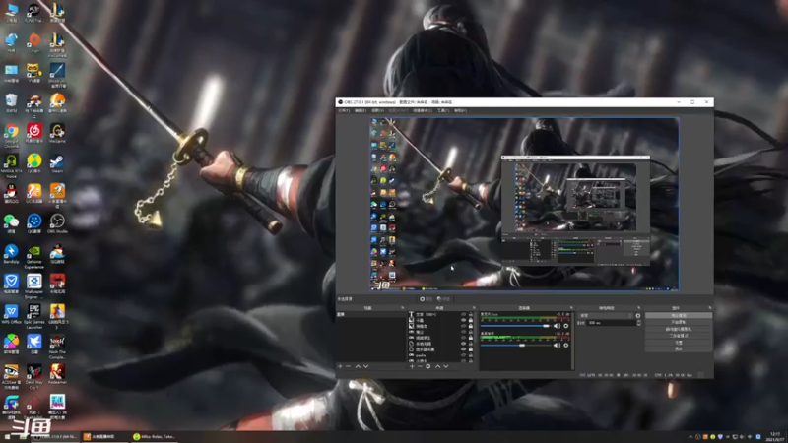Launch Wallpaper Engine from desktop
The width and height of the screenshot is (788, 443).
pyautogui.click(x=34, y=286)
